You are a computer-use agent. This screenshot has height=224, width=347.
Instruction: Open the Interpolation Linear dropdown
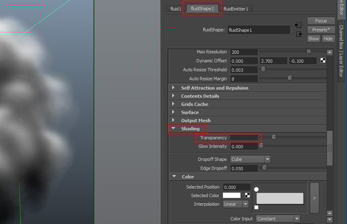click(x=236, y=204)
